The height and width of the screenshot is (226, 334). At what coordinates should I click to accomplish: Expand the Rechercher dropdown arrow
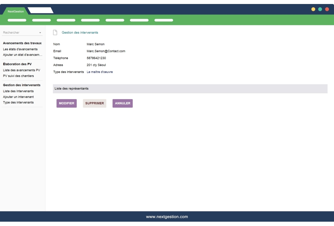coord(40,33)
